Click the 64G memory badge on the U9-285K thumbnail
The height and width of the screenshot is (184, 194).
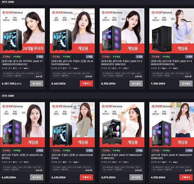(73, 19)
